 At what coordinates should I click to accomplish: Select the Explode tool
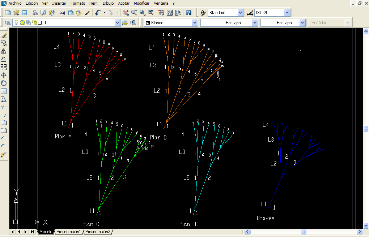[x=4, y=155]
